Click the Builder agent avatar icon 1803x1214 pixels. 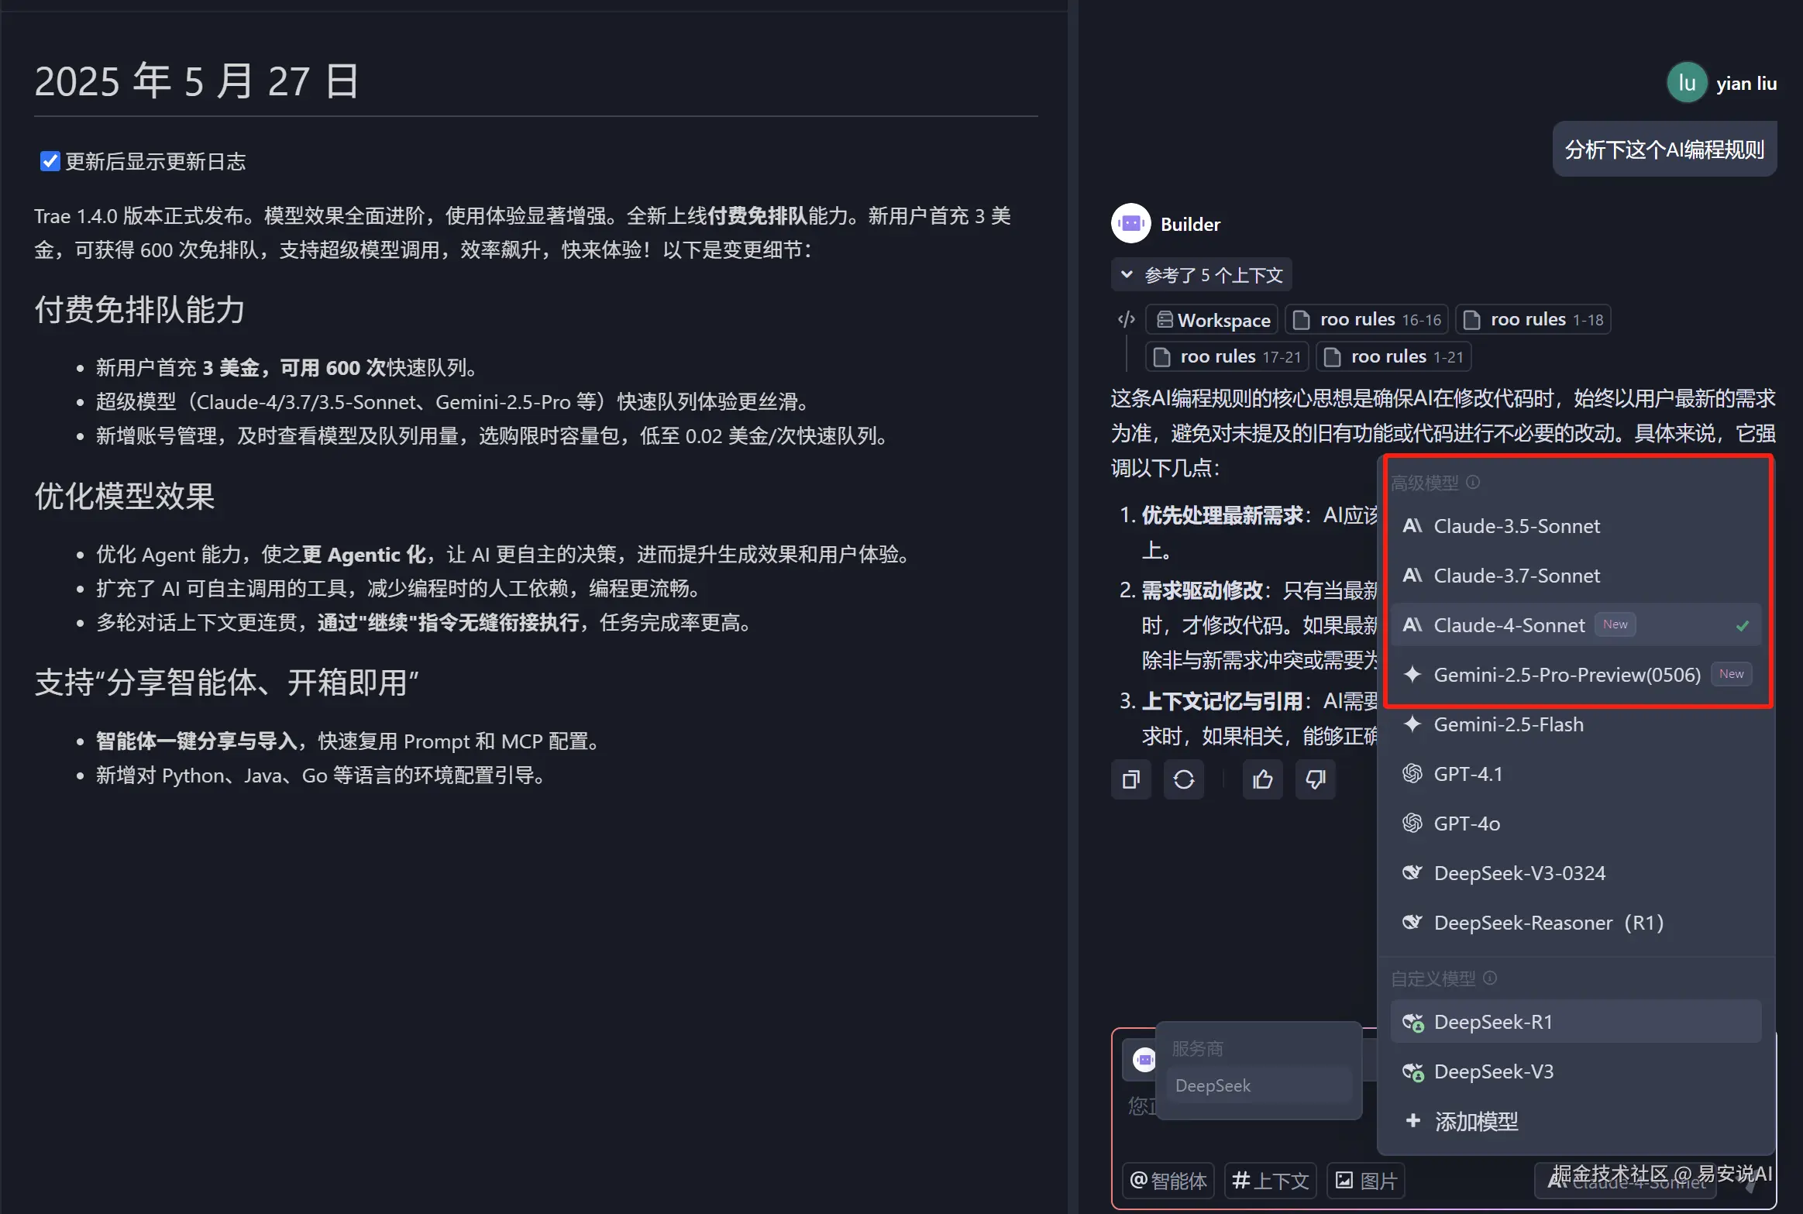(1130, 224)
